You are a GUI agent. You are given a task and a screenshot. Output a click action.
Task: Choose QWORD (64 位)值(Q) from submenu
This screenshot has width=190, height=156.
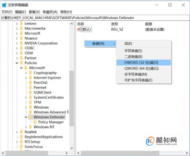coord(144,69)
